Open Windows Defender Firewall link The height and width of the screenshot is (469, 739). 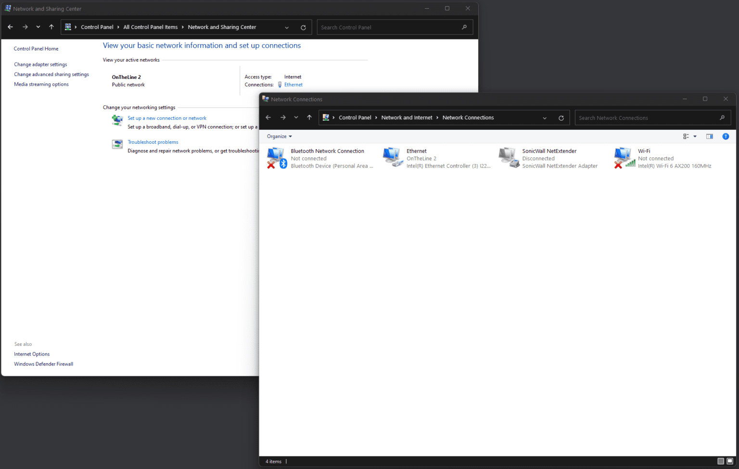point(43,364)
